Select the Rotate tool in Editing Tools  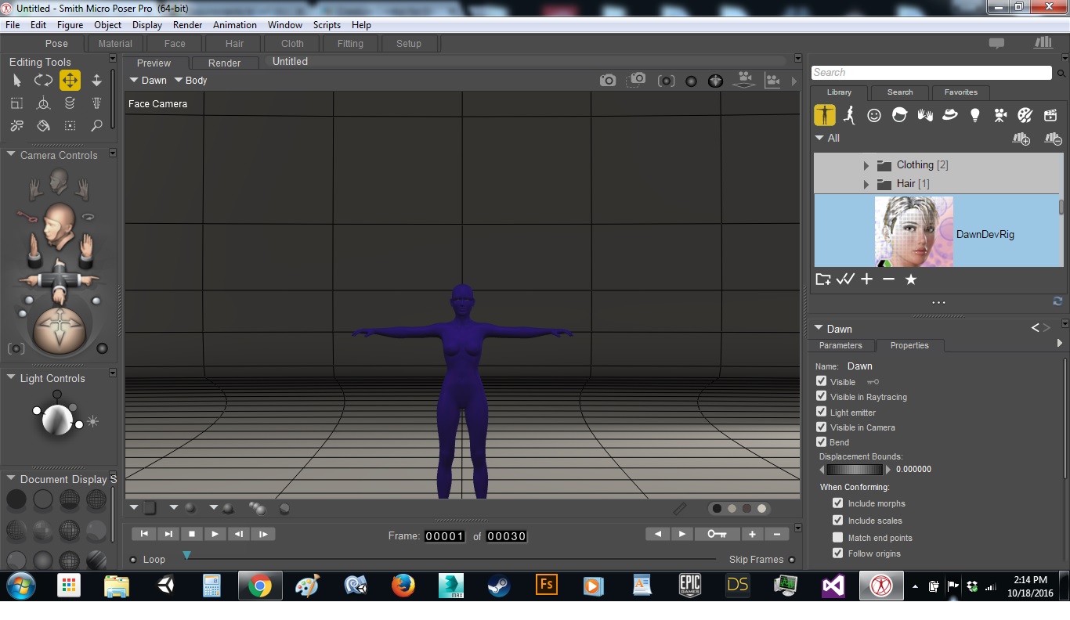pos(43,80)
